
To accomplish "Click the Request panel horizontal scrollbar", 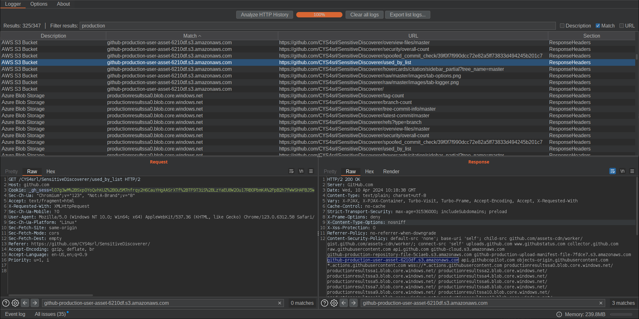I will point(51,295).
